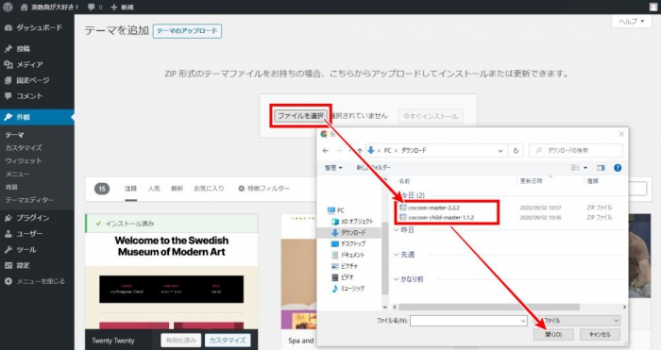
Task: Toggle preview pane icon in dialog
Action: 602,168
